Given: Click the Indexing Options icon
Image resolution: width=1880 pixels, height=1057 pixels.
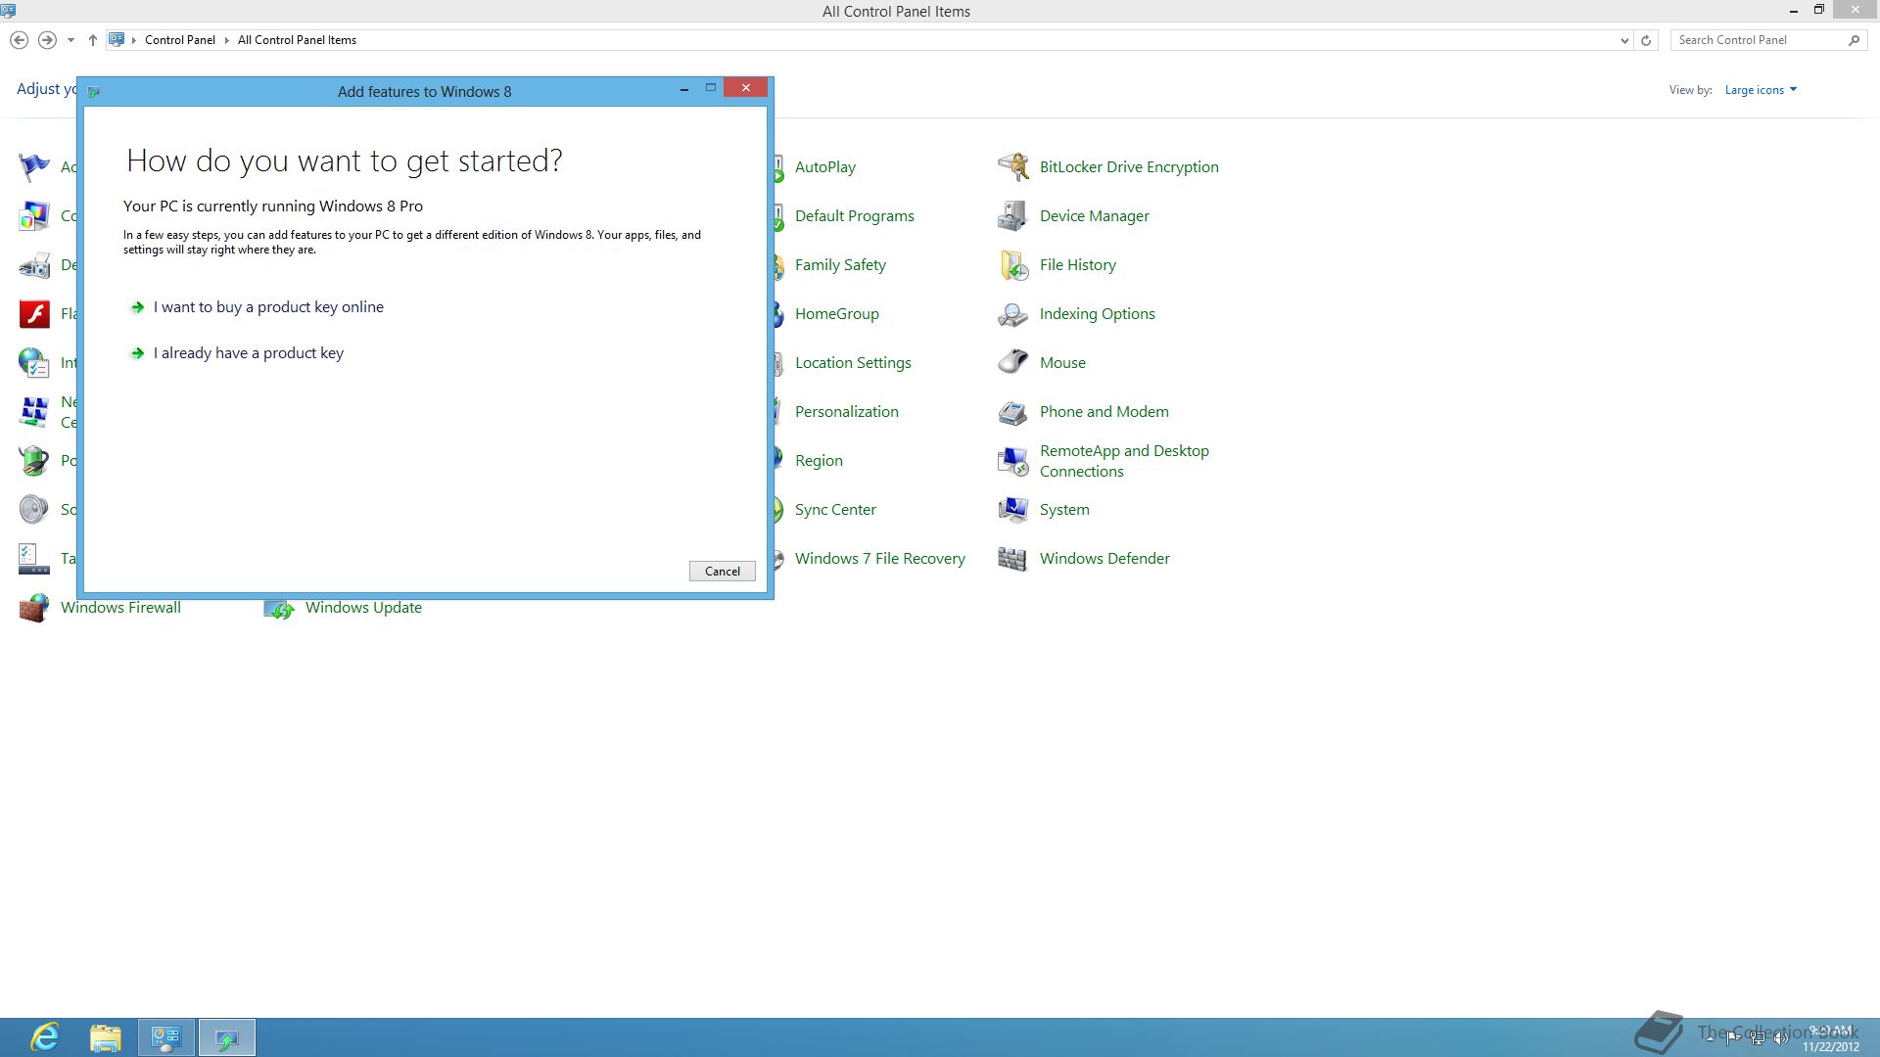Looking at the screenshot, I should [x=1012, y=314].
